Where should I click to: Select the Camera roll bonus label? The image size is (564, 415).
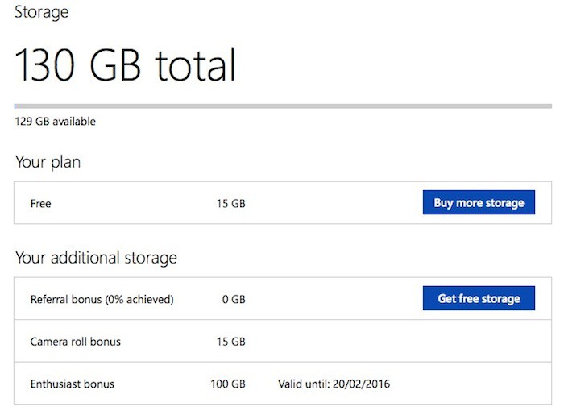click(x=75, y=342)
